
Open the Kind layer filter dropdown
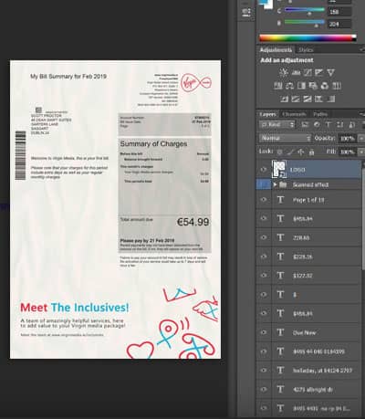(x=277, y=124)
